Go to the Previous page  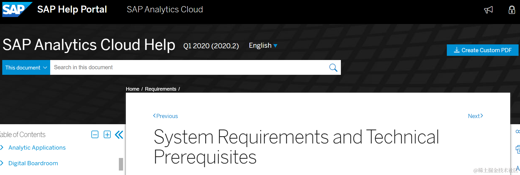coord(165,116)
